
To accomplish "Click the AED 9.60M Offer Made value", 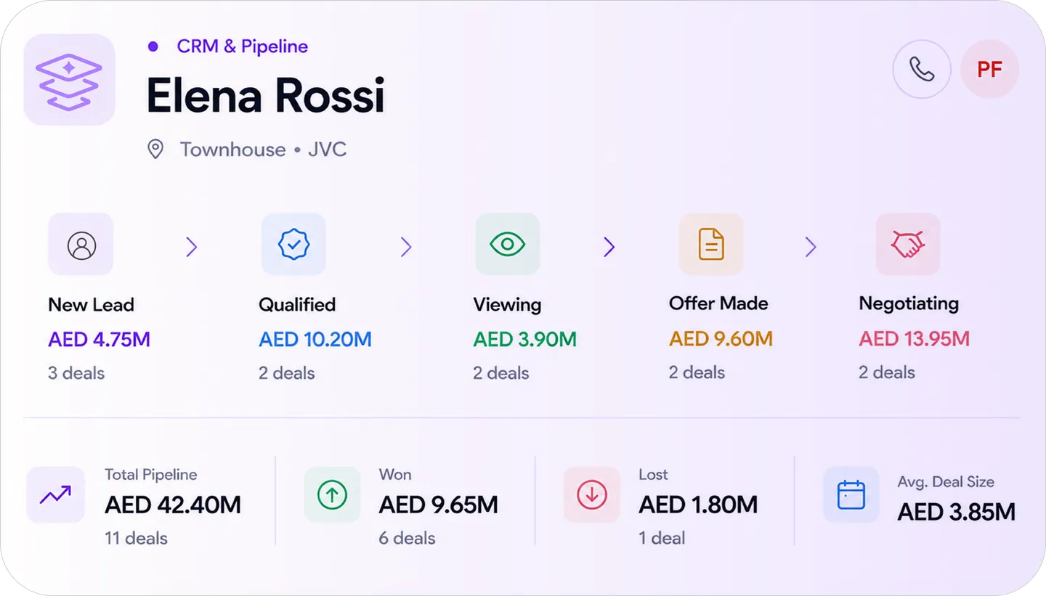I will (721, 339).
